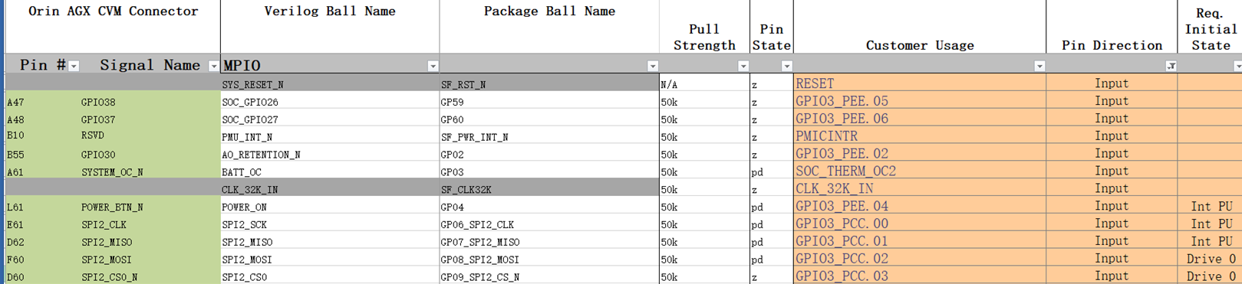Select the SYSTEM_OC_N signal name cell
Image resolution: width=1242 pixels, height=284 pixels.
click(x=149, y=171)
